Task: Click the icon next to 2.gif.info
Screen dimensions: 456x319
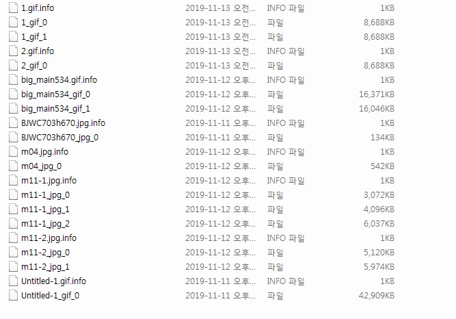Action: pos(13,51)
